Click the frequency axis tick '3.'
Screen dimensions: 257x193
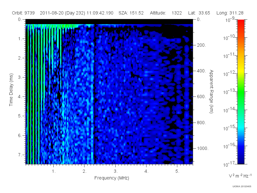(x=116, y=171)
